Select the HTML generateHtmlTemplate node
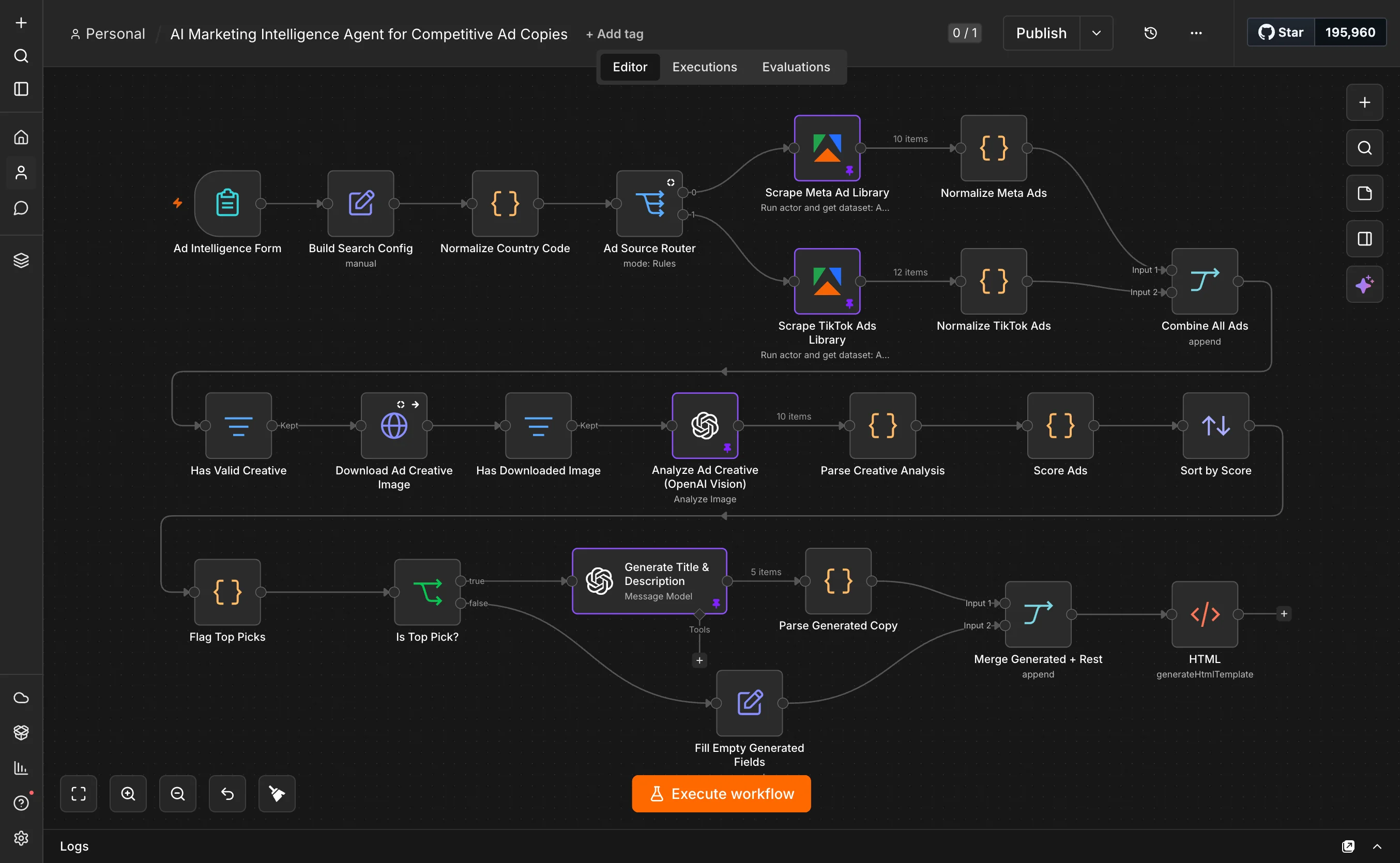Viewport: 1400px width, 863px height. click(x=1205, y=614)
